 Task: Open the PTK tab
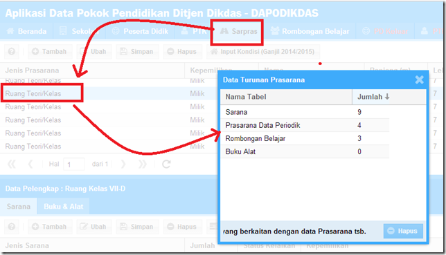coord(193,31)
